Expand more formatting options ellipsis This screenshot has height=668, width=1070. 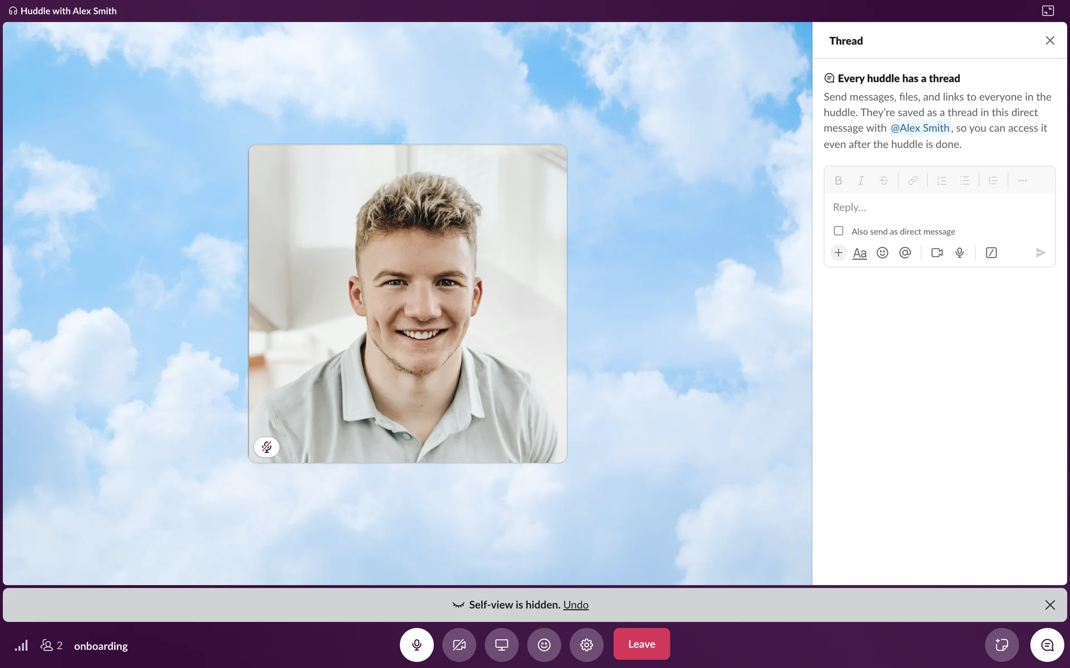(1023, 181)
